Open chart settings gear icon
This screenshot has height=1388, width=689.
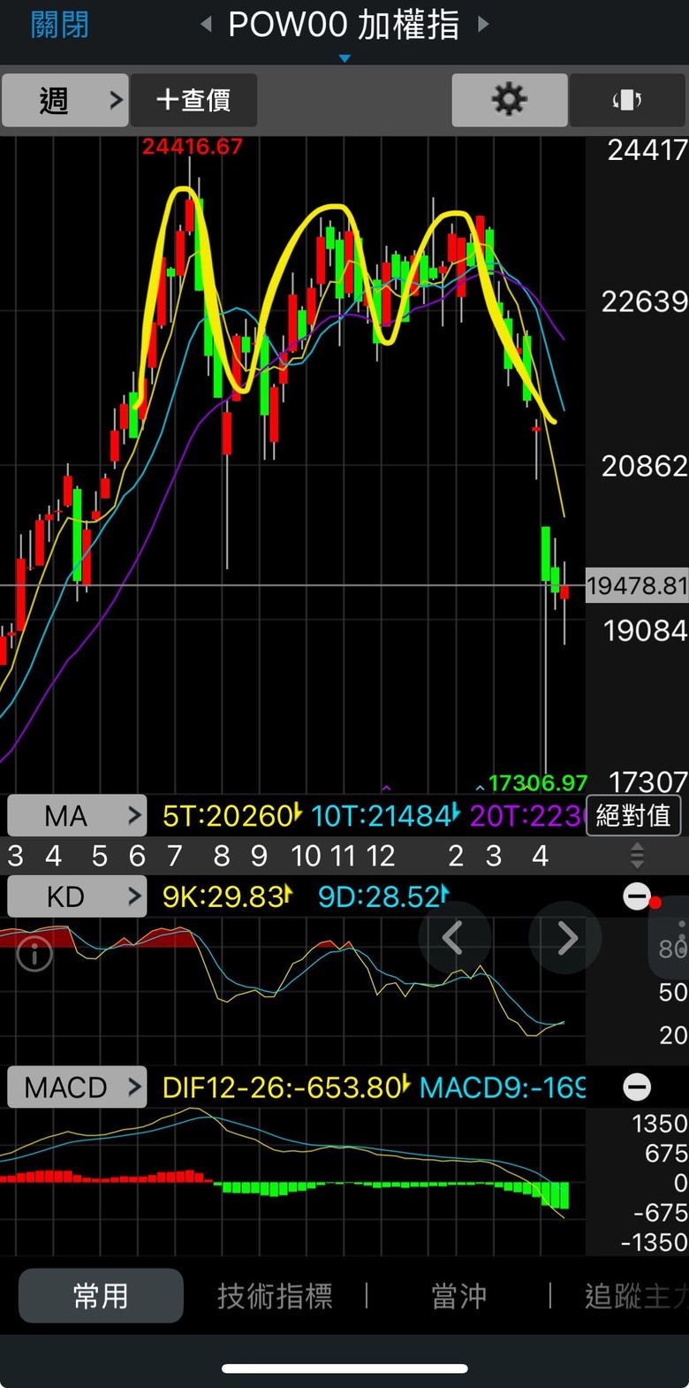510,100
